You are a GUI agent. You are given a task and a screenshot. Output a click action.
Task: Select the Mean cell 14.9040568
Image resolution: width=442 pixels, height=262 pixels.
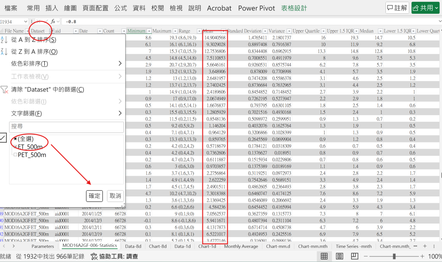coord(215,38)
